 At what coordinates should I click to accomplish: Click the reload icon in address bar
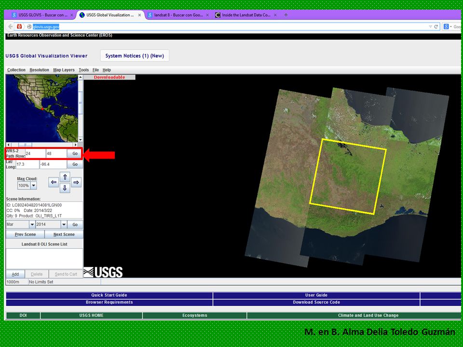[436, 27]
